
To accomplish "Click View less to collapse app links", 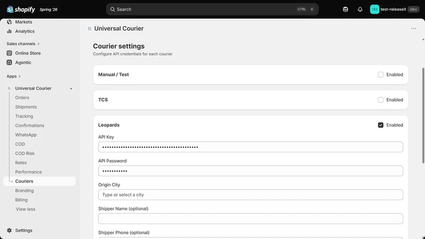I will [x=25, y=209].
